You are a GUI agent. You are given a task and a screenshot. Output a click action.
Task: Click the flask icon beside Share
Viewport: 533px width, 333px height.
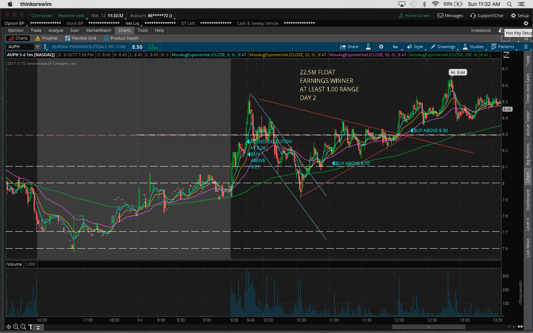[368, 47]
